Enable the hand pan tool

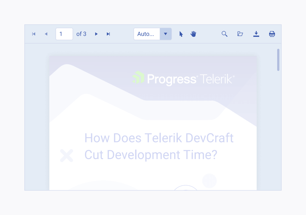click(x=193, y=34)
